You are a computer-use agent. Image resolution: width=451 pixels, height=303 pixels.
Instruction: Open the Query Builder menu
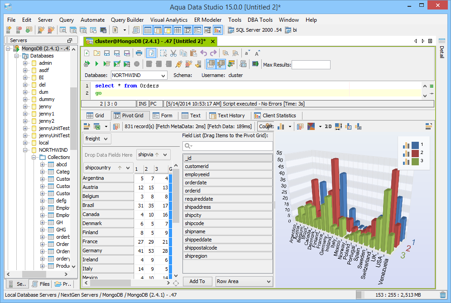tap(127, 20)
